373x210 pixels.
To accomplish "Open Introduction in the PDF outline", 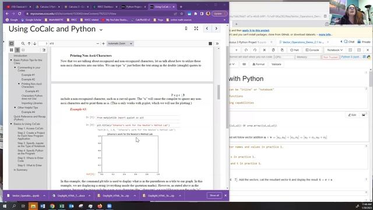I will click(x=20, y=56).
